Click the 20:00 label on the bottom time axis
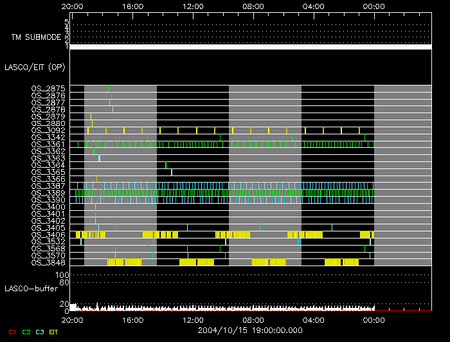This screenshot has width=450, height=342. click(72, 320)
